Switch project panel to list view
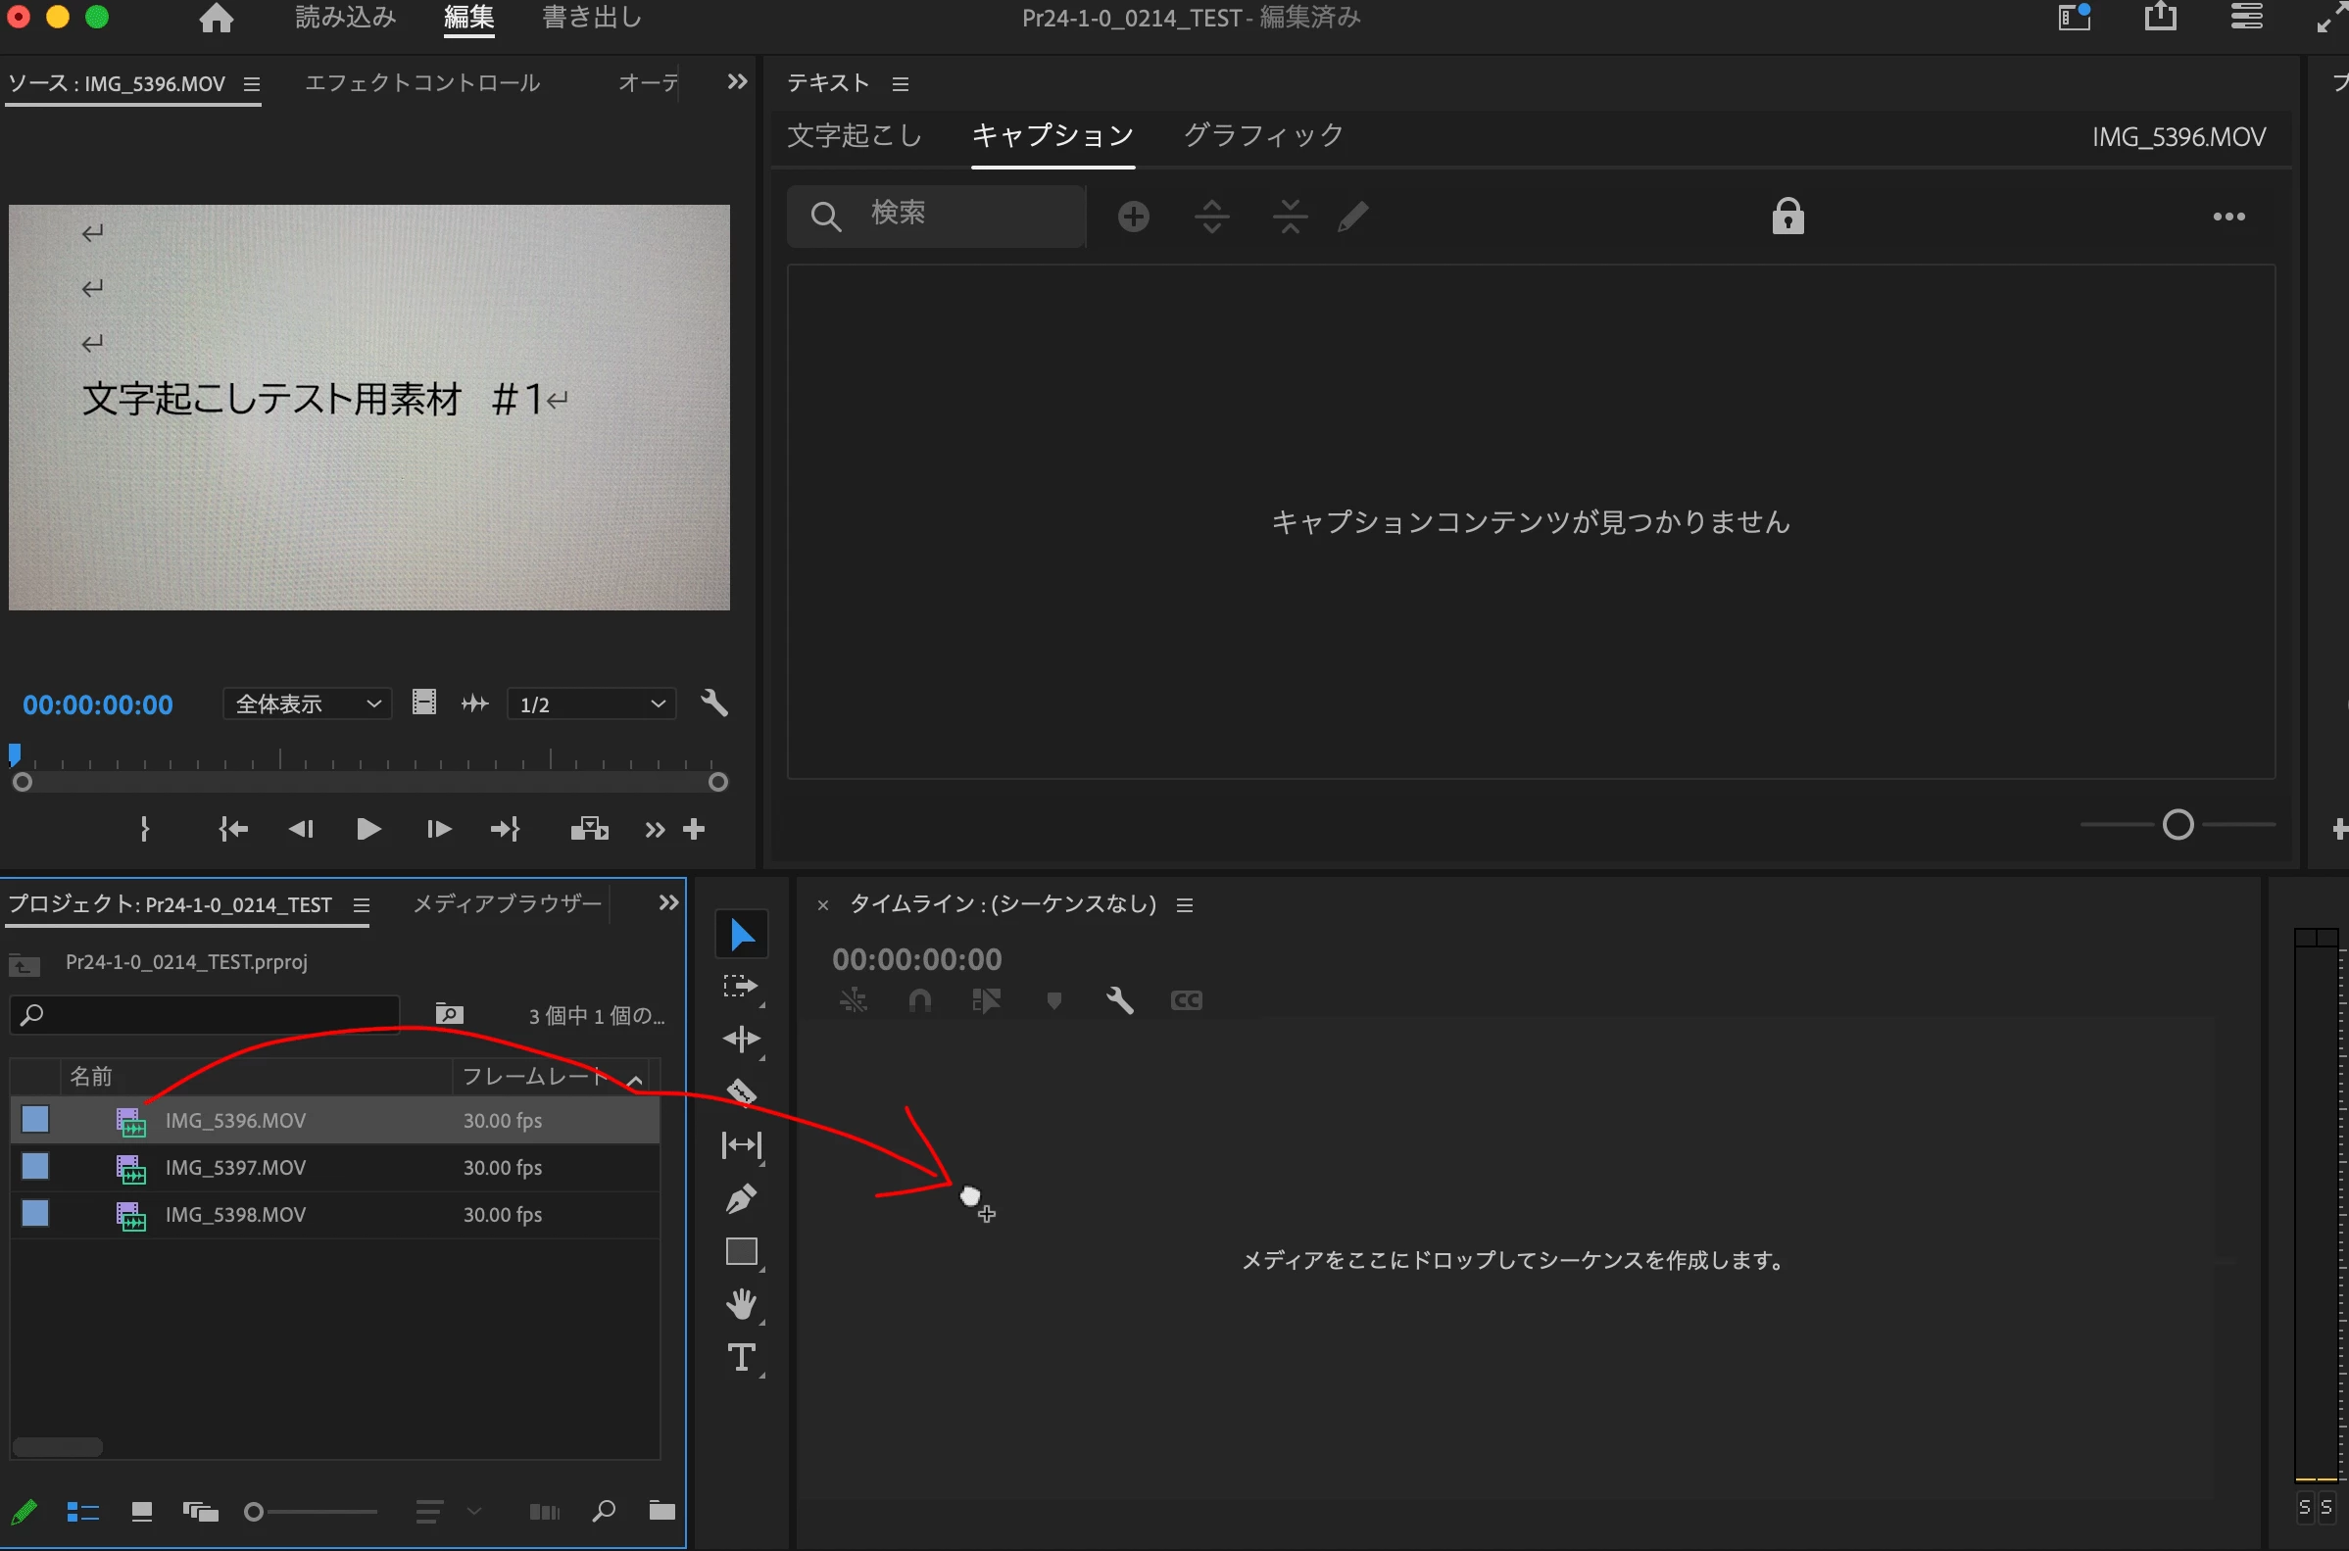 tap(83, 1512)
